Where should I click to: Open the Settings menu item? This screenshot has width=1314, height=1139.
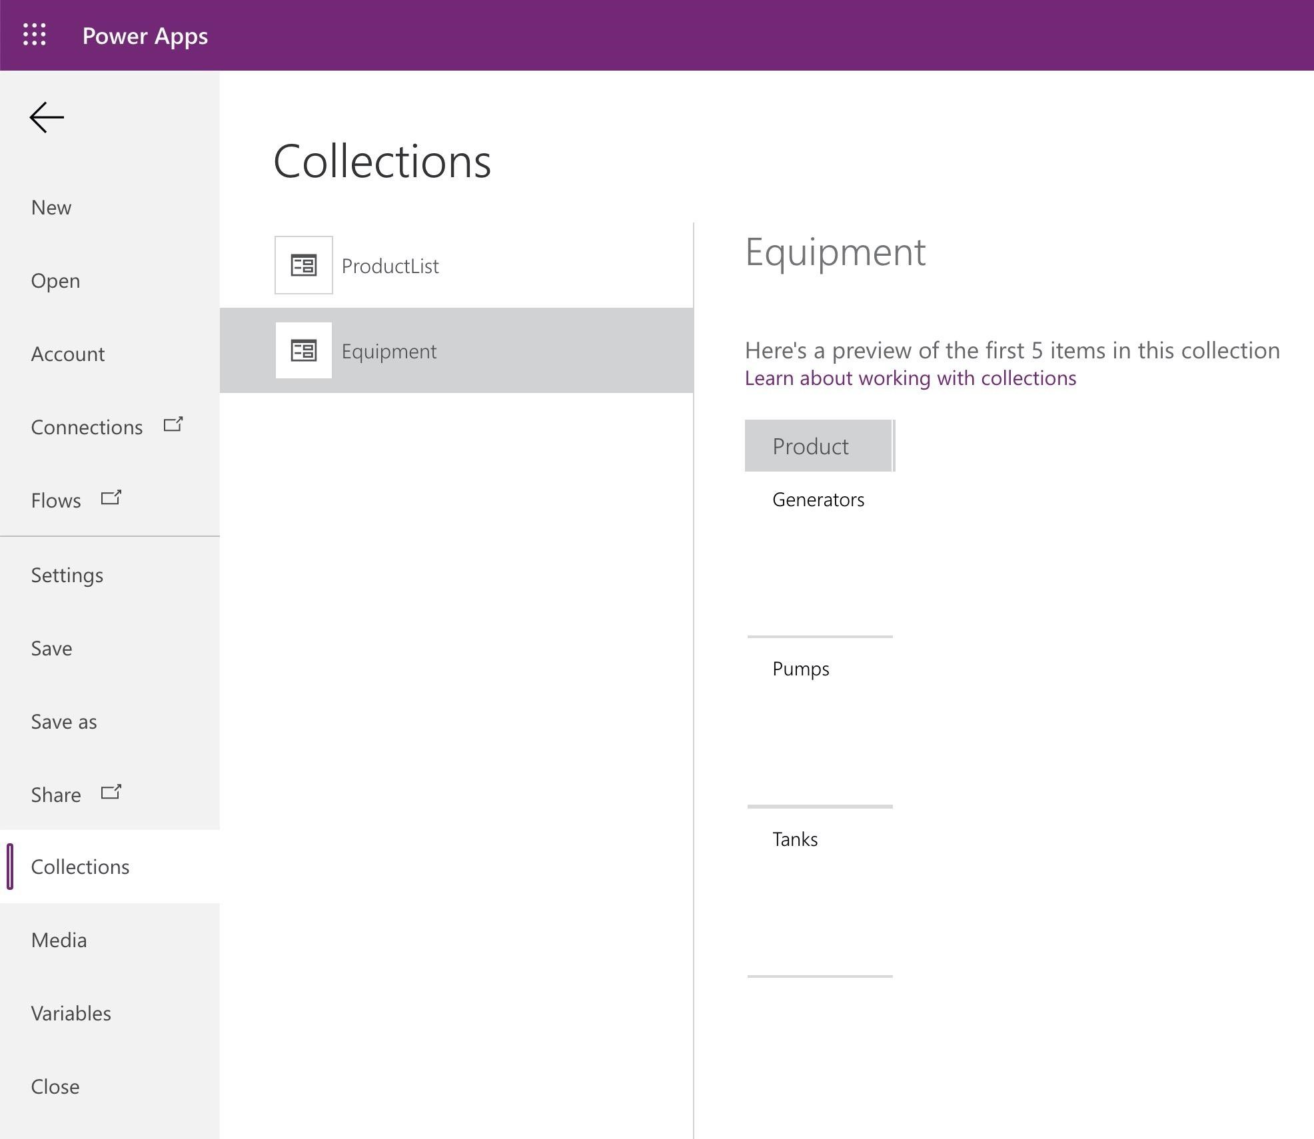click(67, 575)
